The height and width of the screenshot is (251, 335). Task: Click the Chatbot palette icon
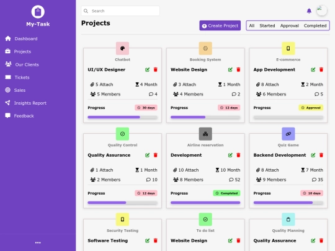[122, 48]
